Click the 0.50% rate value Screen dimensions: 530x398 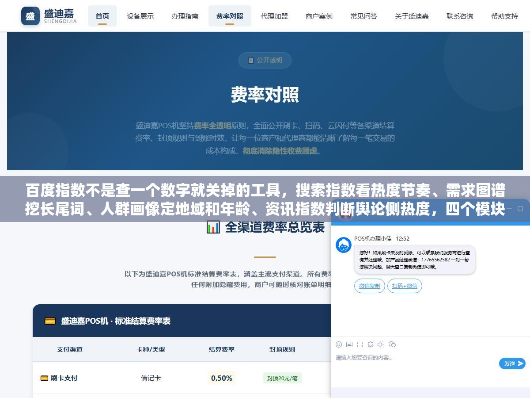[x=222, y=378]
